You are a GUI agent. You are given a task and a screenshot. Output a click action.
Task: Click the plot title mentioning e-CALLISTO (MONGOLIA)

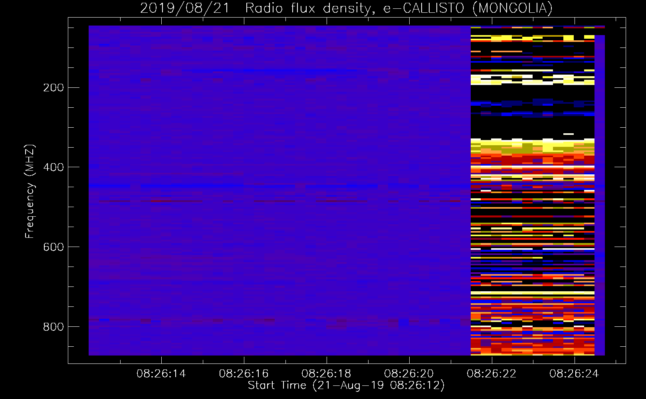tap(346, 8)
